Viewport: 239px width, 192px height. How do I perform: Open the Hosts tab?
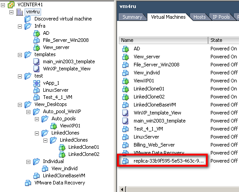(x=200, y=17)
